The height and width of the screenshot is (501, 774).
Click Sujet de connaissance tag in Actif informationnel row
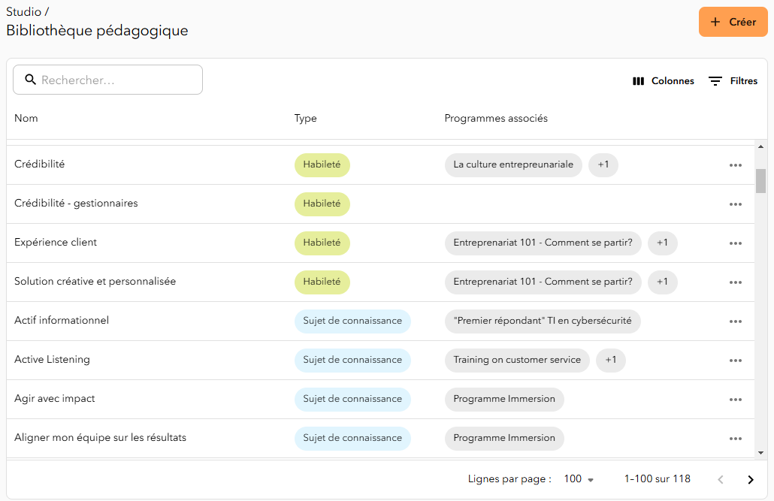352,320
